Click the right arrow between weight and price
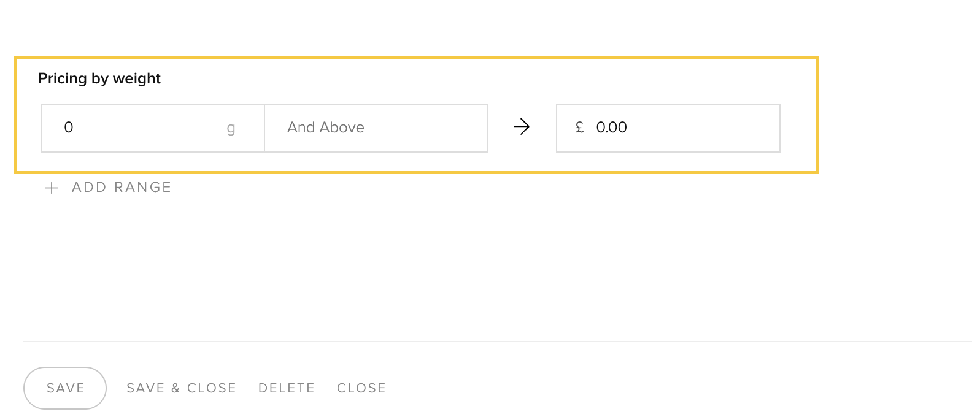The height and width of the screenshot is (417, 972). (522, 127)
